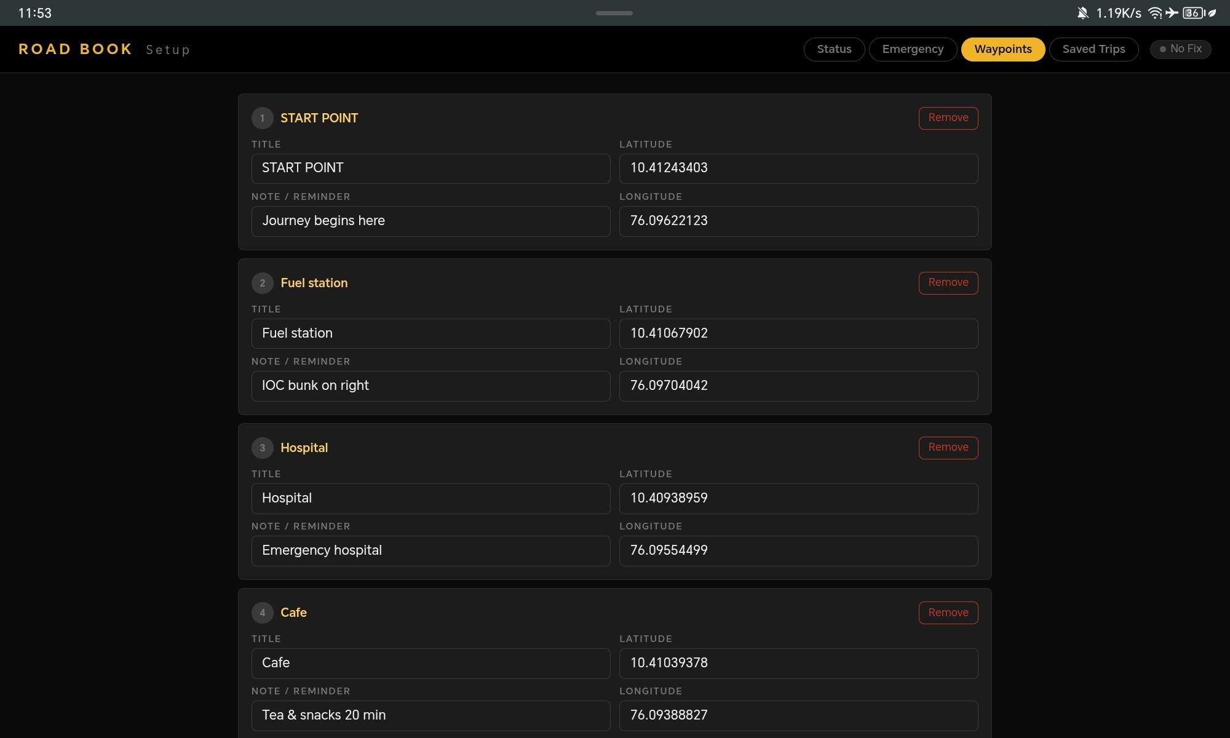The height and width of the screenshot is (738, 1230).
Task: Click the No Fix GPS indicator
Action: [1180, 49]
